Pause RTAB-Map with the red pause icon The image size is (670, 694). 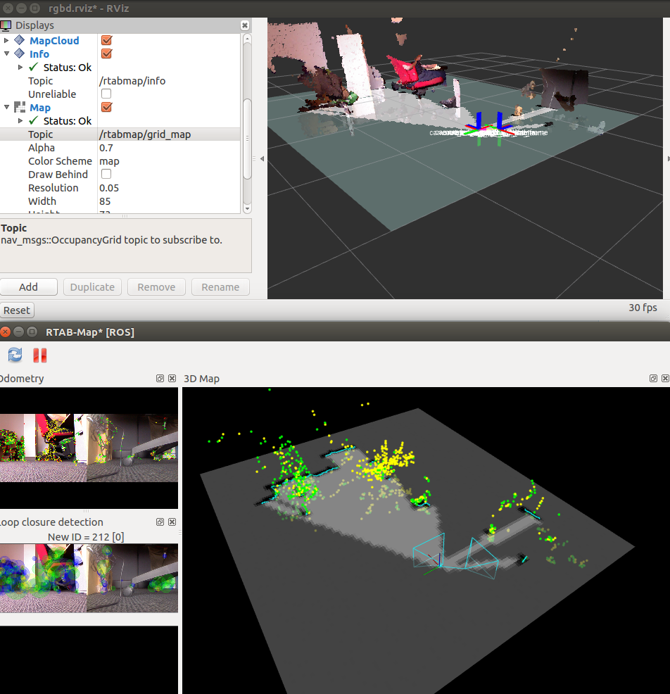(40, 355)
